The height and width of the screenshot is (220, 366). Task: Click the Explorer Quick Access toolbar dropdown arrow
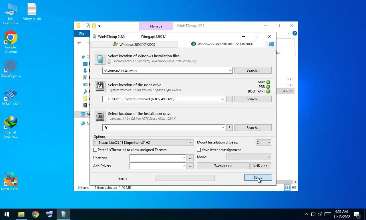[x=99, y=26]
